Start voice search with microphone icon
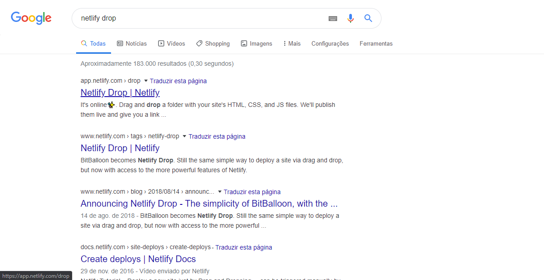 351,18
